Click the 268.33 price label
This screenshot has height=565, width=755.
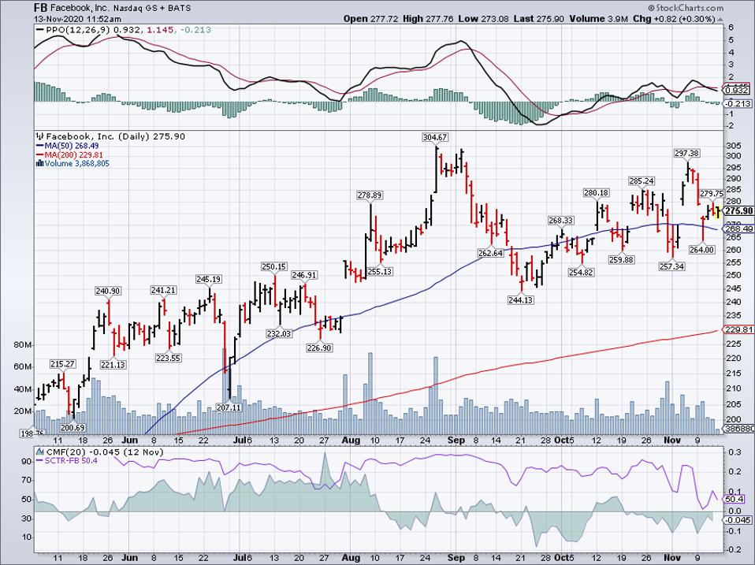click(x=560, y=221)
